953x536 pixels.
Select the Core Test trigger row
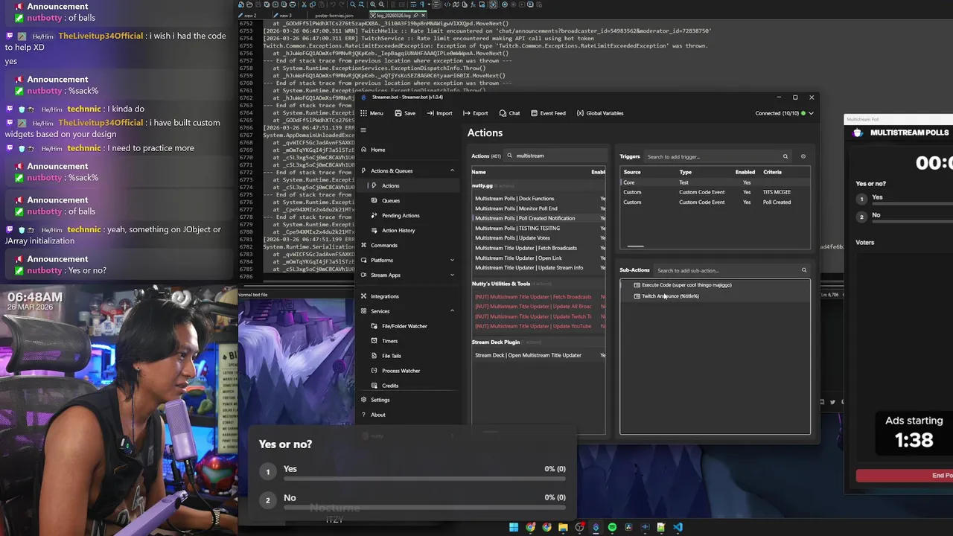[715, 182]
